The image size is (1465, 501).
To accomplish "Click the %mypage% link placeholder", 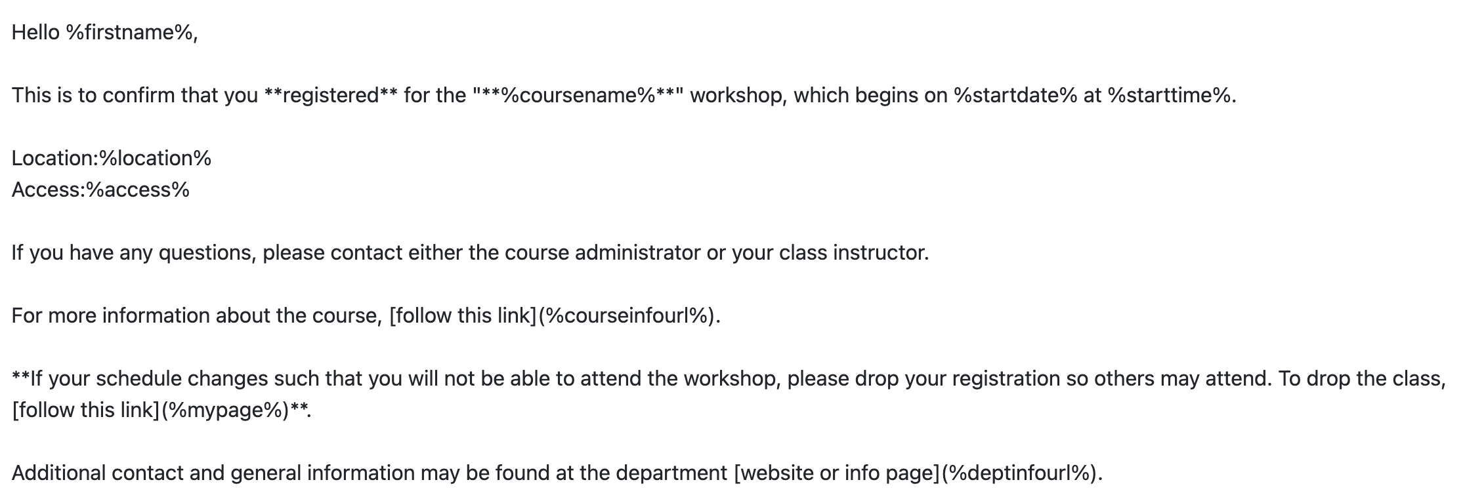I will tap(225, 410).
